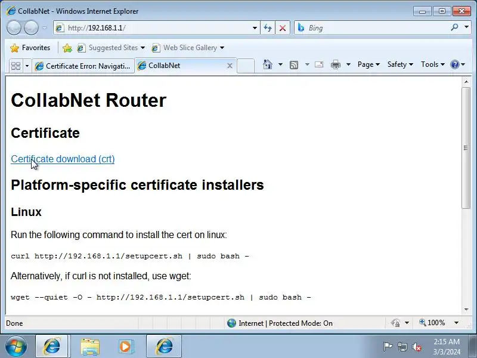Click the privacy report status bar icon
The image size is (477, 358).
point(396,323)
